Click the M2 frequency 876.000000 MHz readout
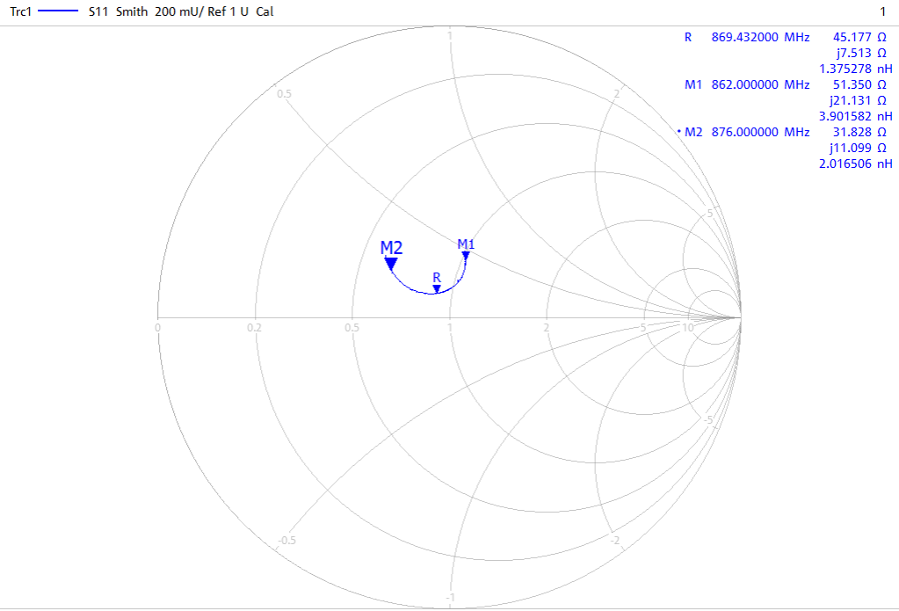Image resolution: width=899 pixels, height=611 pixels. pos(759,132)
